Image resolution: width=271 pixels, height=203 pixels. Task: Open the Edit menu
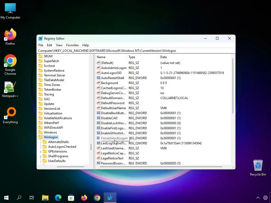click(x=49, y=45)
